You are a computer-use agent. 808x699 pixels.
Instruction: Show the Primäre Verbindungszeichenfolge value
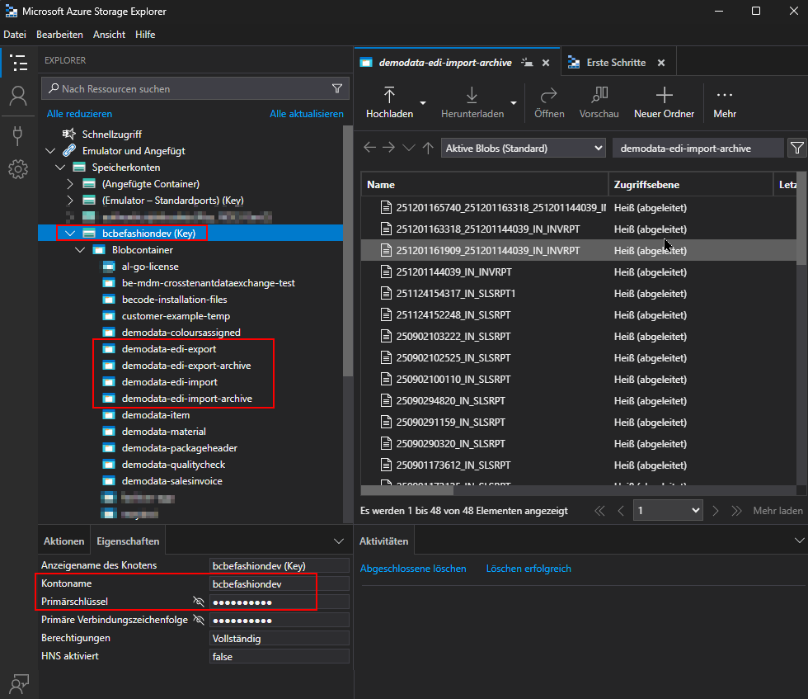tap(198, 620)
